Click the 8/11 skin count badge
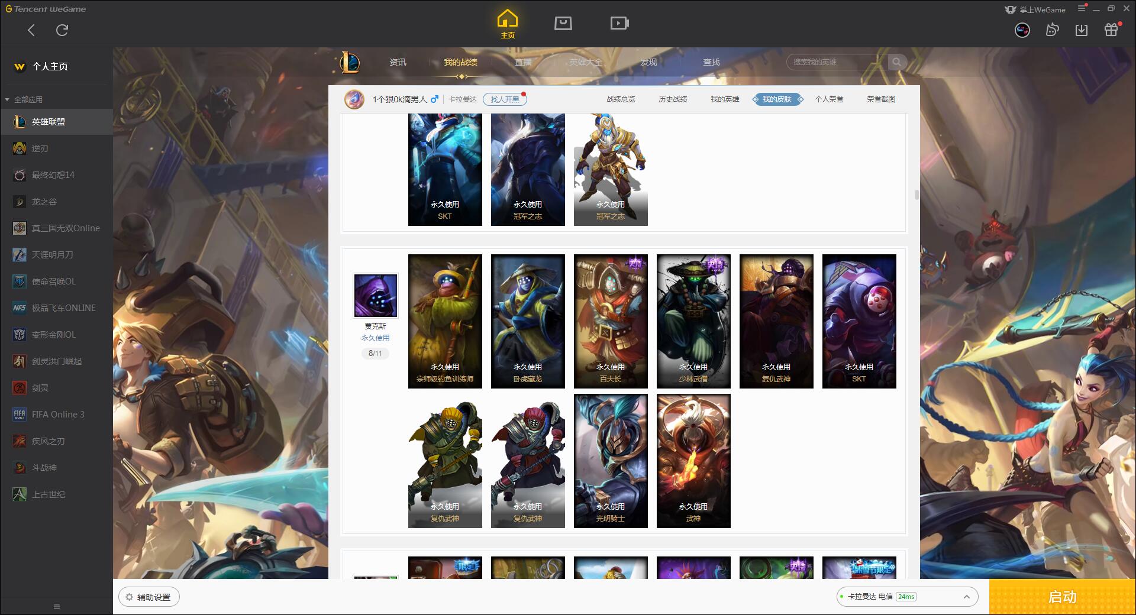The height and width of the screenshot is (615, 1136). 375,353
